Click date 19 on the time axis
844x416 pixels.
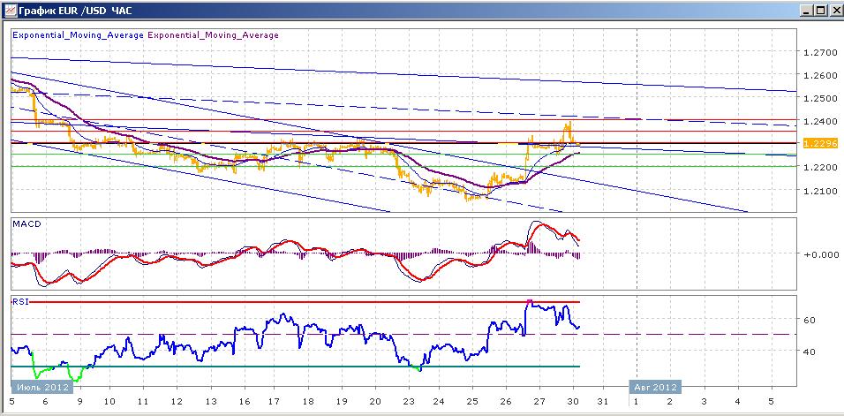coord(342,402)
